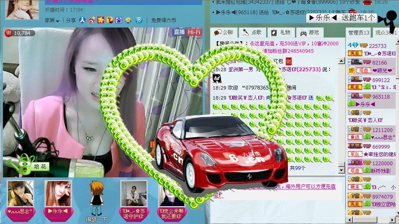
Task: Open the ▶乐乐◀ guardian thumbnail
Action: (58, 201)
